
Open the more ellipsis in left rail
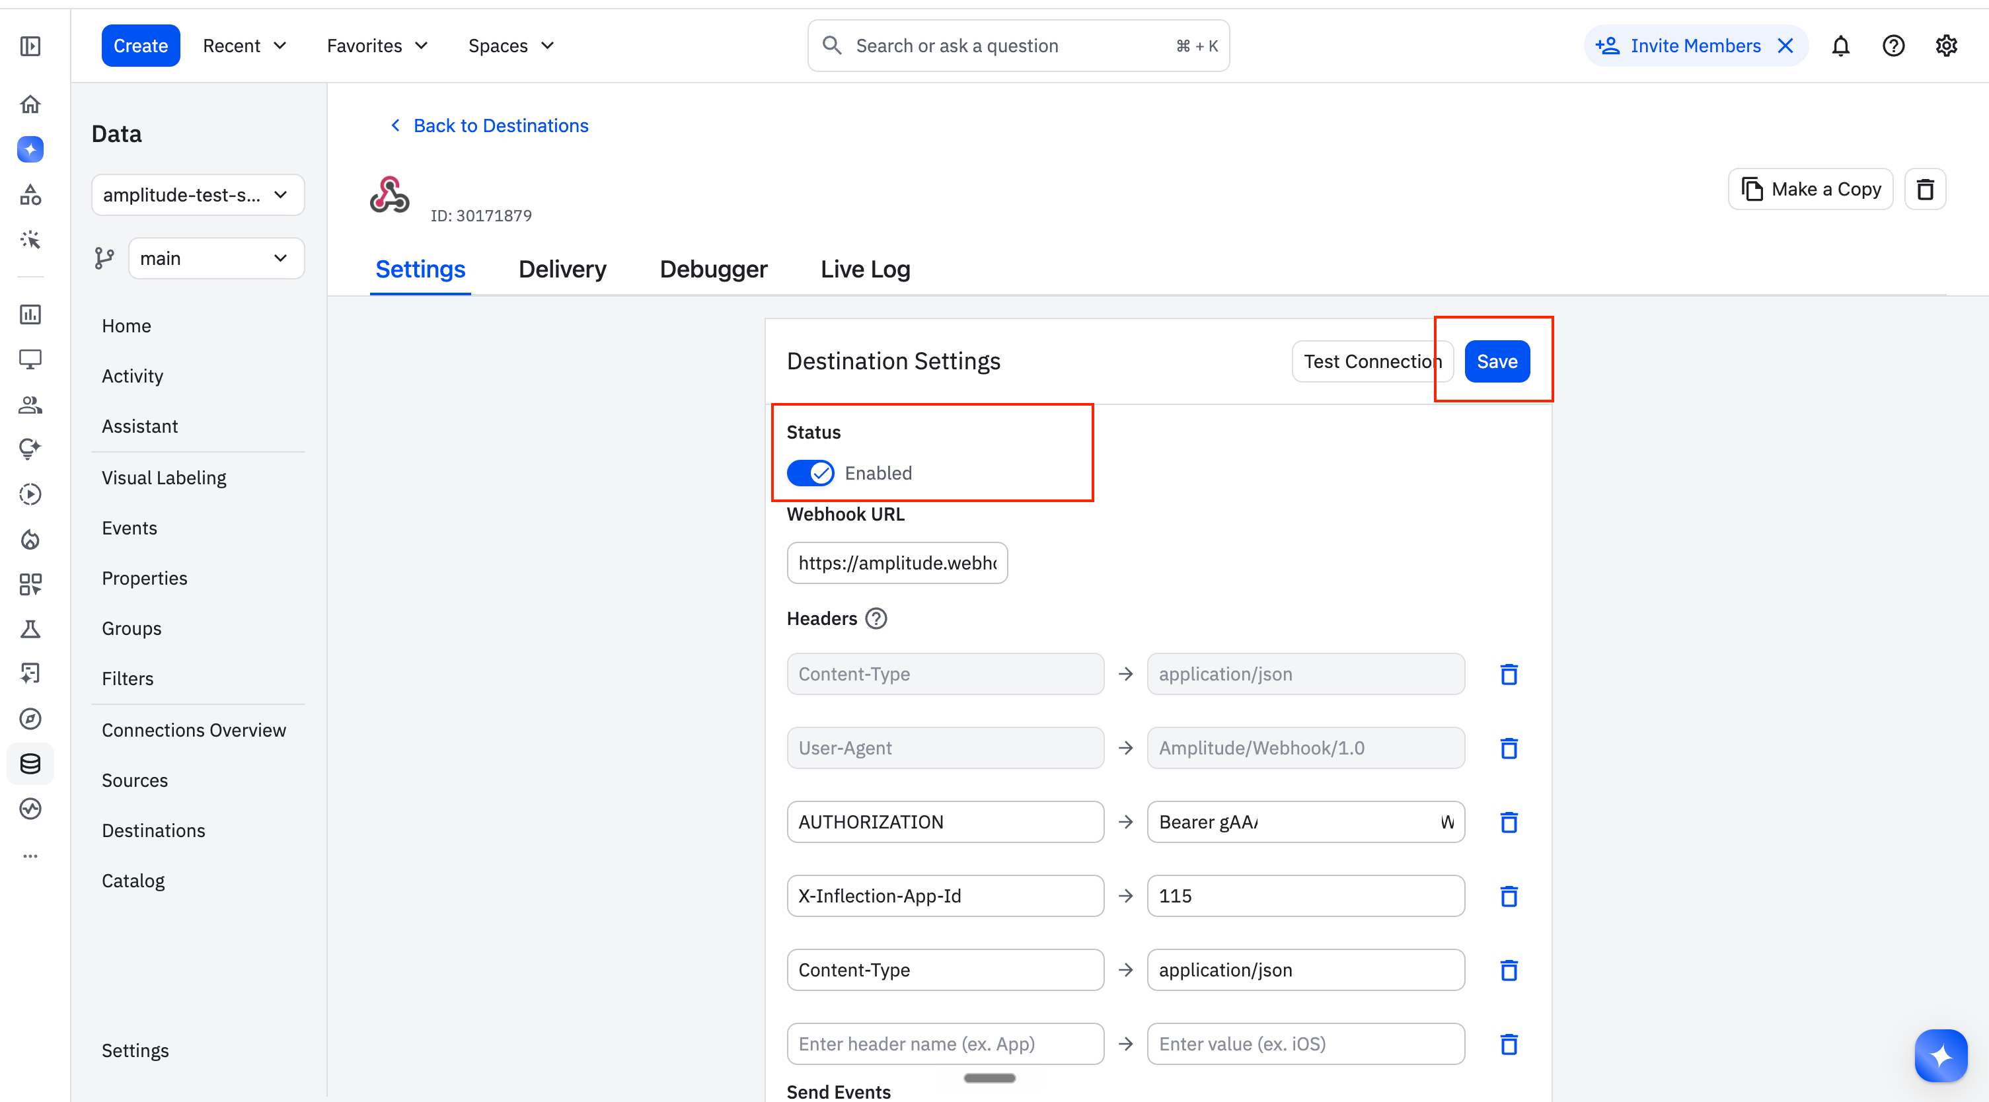30,856
